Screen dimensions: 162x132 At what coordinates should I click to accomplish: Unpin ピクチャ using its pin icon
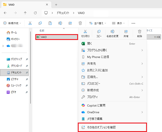pyautogui.click(x=27, y=79)
